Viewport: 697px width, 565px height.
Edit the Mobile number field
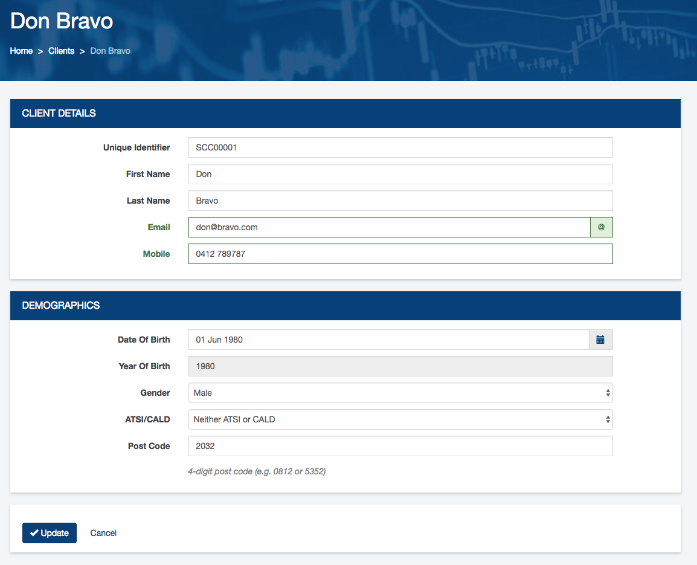tap(400, 254)
